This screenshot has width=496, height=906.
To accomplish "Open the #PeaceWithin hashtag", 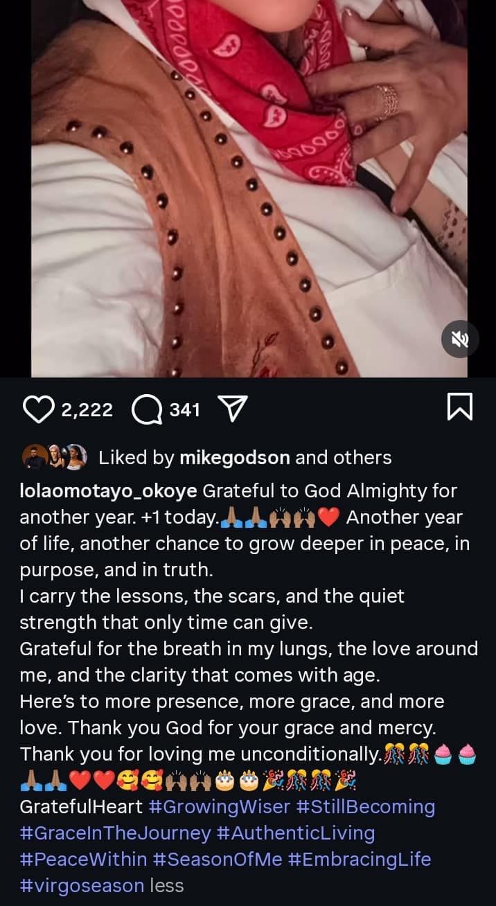I will pos(83,860).
